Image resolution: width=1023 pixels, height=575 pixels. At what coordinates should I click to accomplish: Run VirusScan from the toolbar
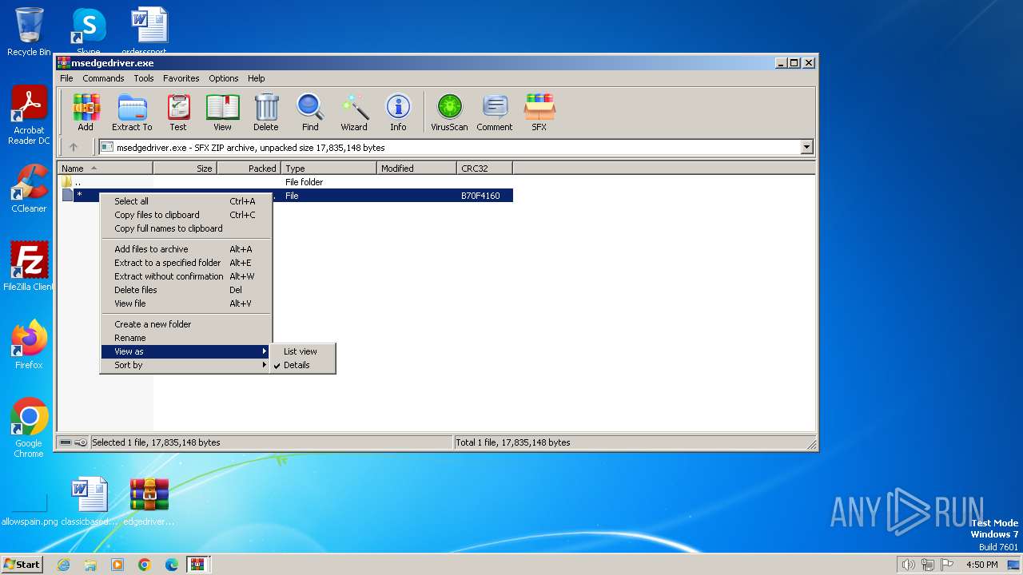pyautogui.click(x=449, y=113)
